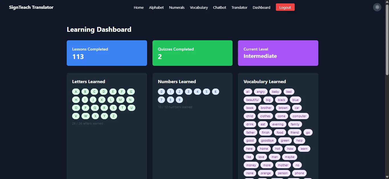
Task: Select the Quizzes Completed green card
Action: (192, 53)
